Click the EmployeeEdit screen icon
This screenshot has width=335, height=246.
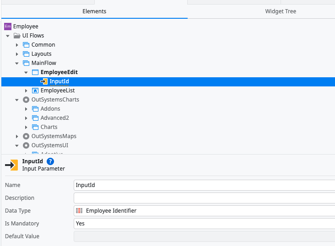pyautogui.click(x=35, y=72)
